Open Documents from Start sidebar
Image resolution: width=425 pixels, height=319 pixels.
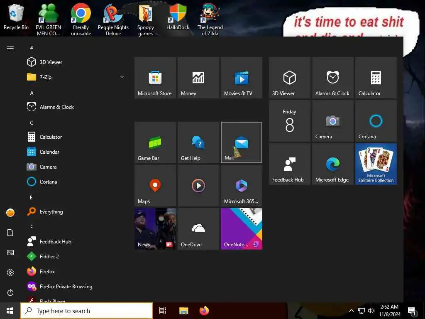[x=10, y=233]
